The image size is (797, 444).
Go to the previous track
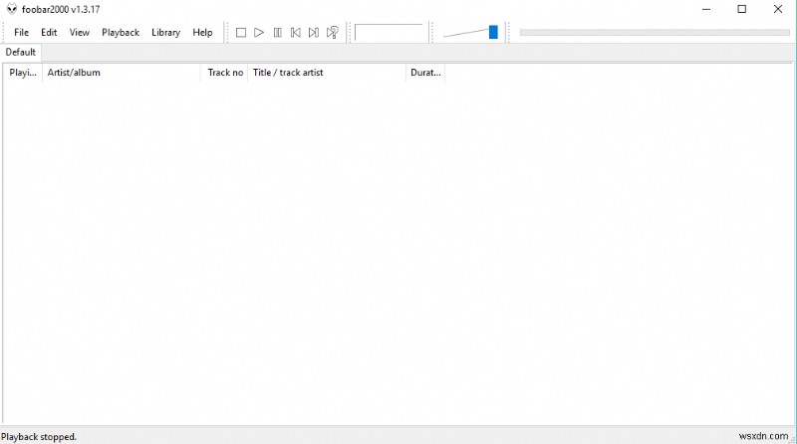click(x=295, y=33)
